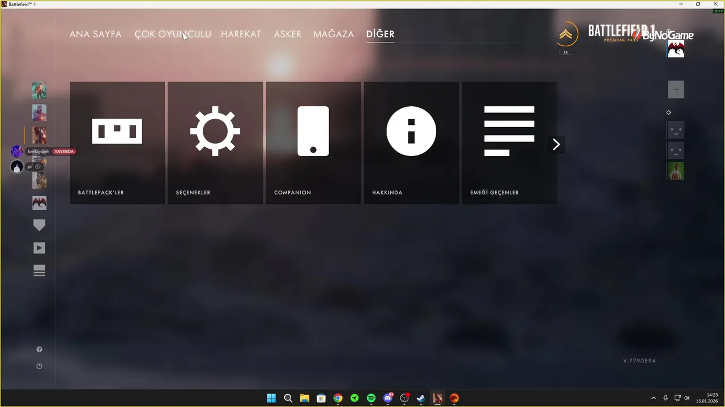Screen dimensions: 725x407
Task: Open the MAĞAZA tab
Action: click(334, 34)
